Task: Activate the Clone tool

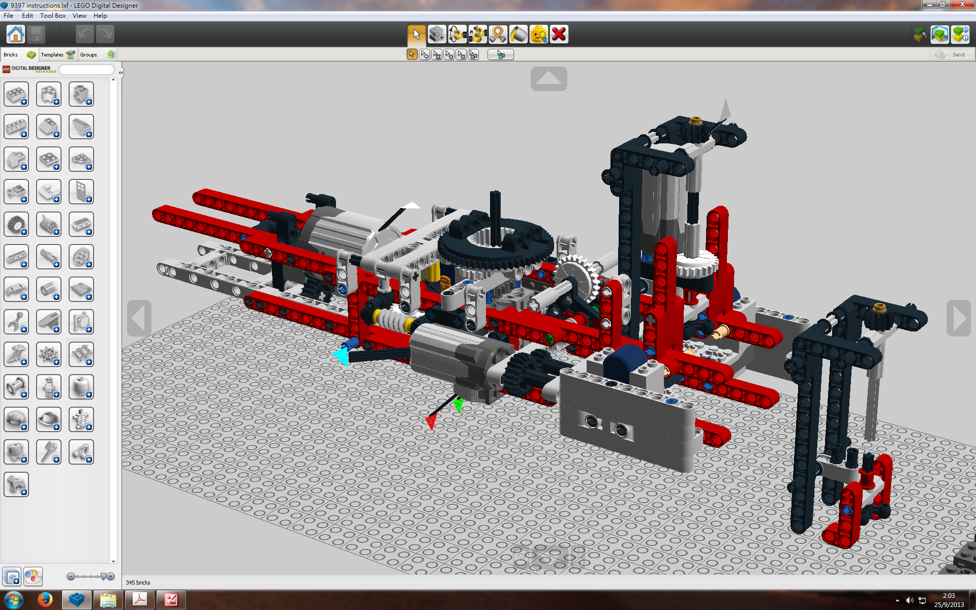Action: coord(437,35)
